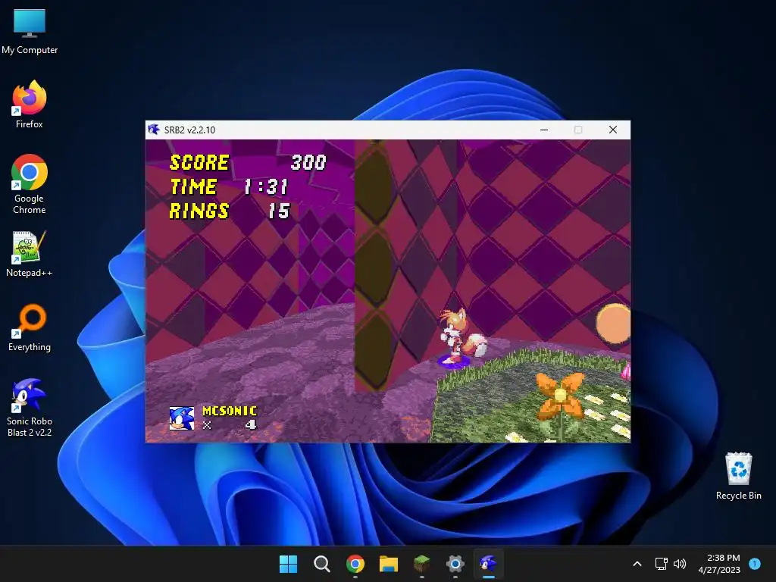Close the SRB2 v2.2.10 window
This screenshot has height=582, width=776.
[612, 130]
